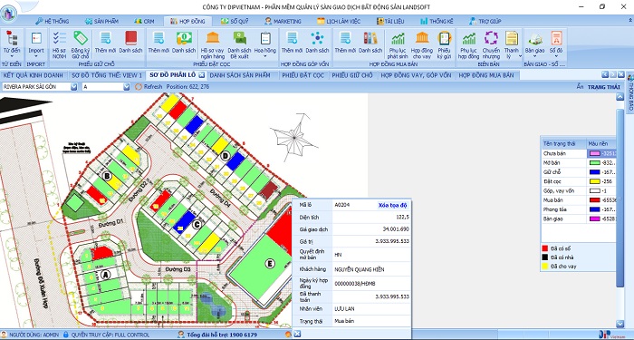Click the Ẩn hide button
Image resolution: width=634 pixels, height=340 pixels.
[x=581, y=87]
